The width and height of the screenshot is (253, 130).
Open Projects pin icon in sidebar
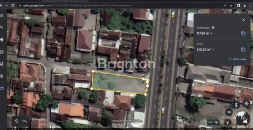[2, 64]
